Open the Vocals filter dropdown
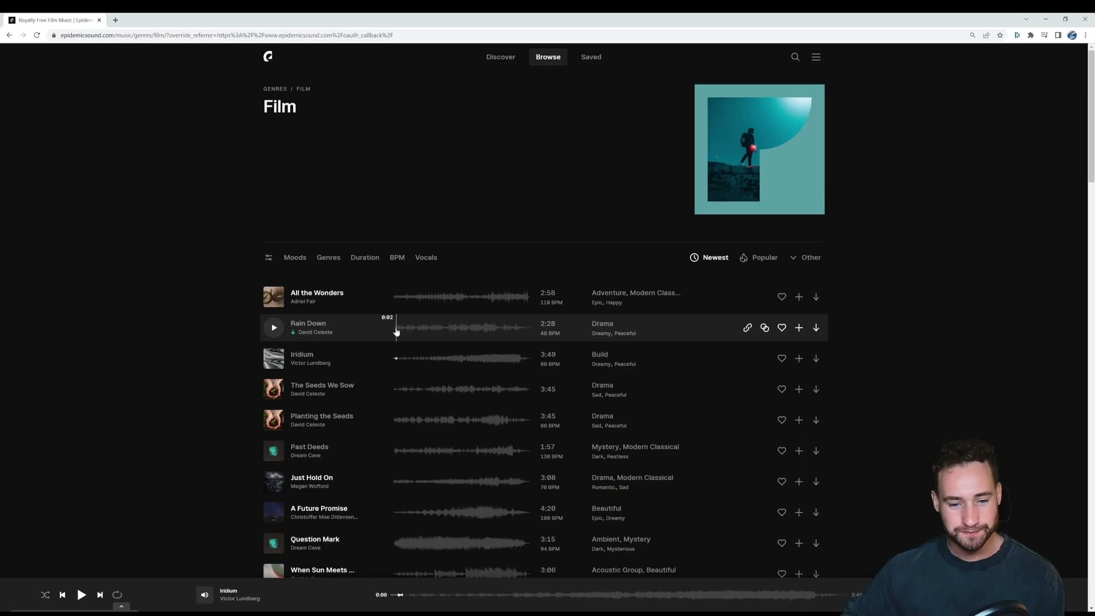This screenshot has width=1095, height=616. coord(426,257)
